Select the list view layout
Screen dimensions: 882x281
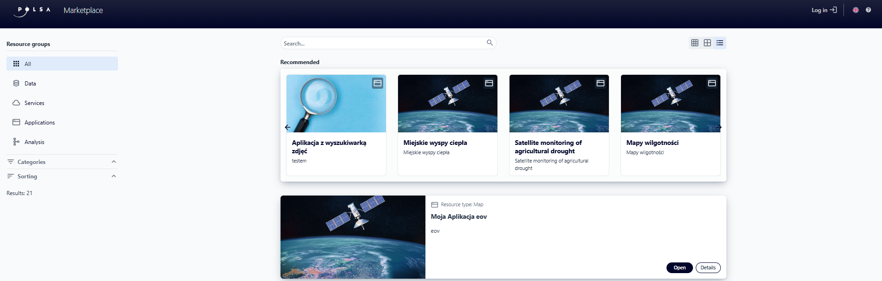coord(720,43)
